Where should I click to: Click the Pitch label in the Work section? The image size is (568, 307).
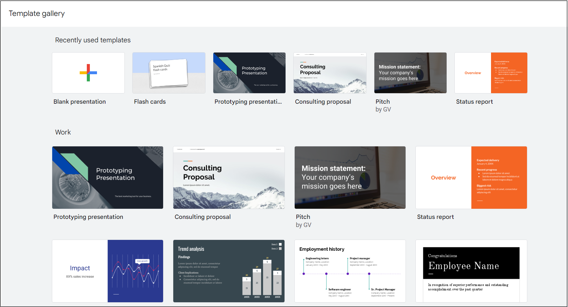click(303, 217)
